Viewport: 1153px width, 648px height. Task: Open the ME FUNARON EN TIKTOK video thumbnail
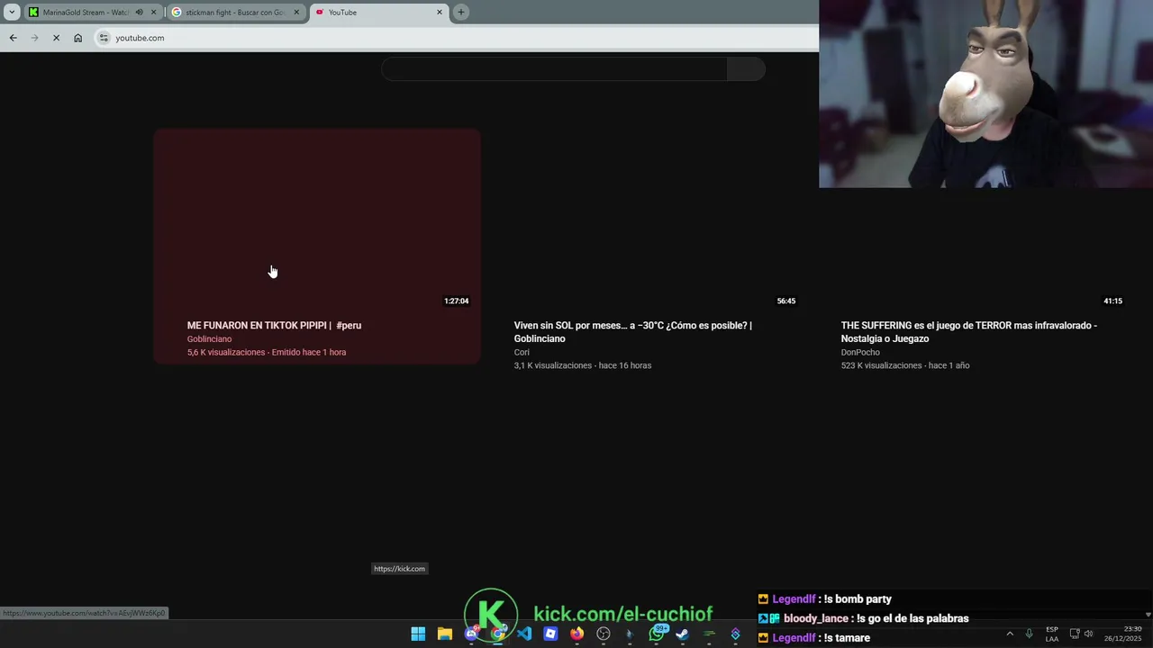point(317,220)
